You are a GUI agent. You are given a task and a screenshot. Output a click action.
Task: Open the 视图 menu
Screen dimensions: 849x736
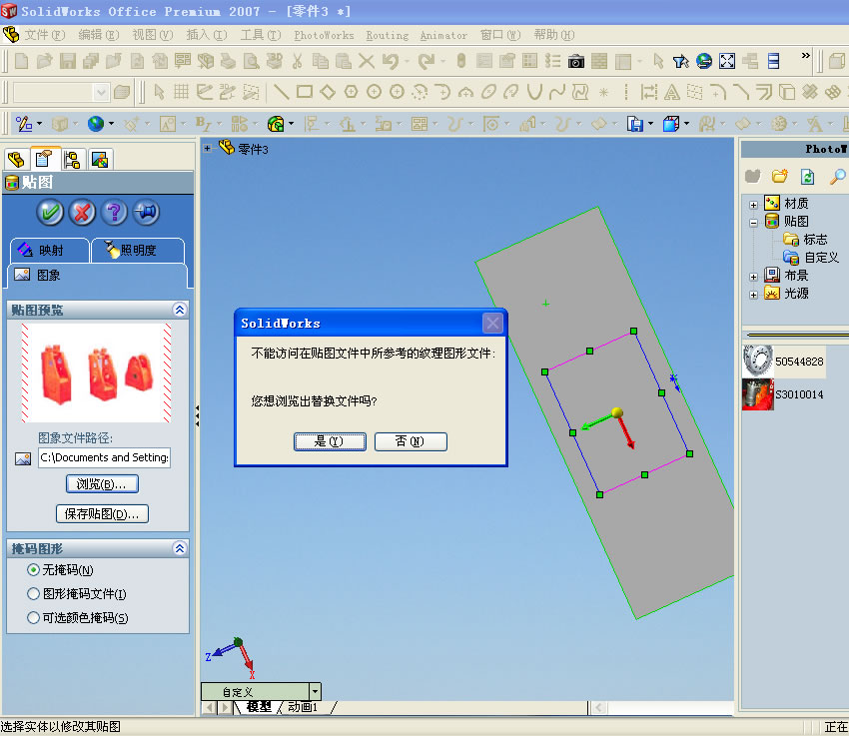(153, 35)
